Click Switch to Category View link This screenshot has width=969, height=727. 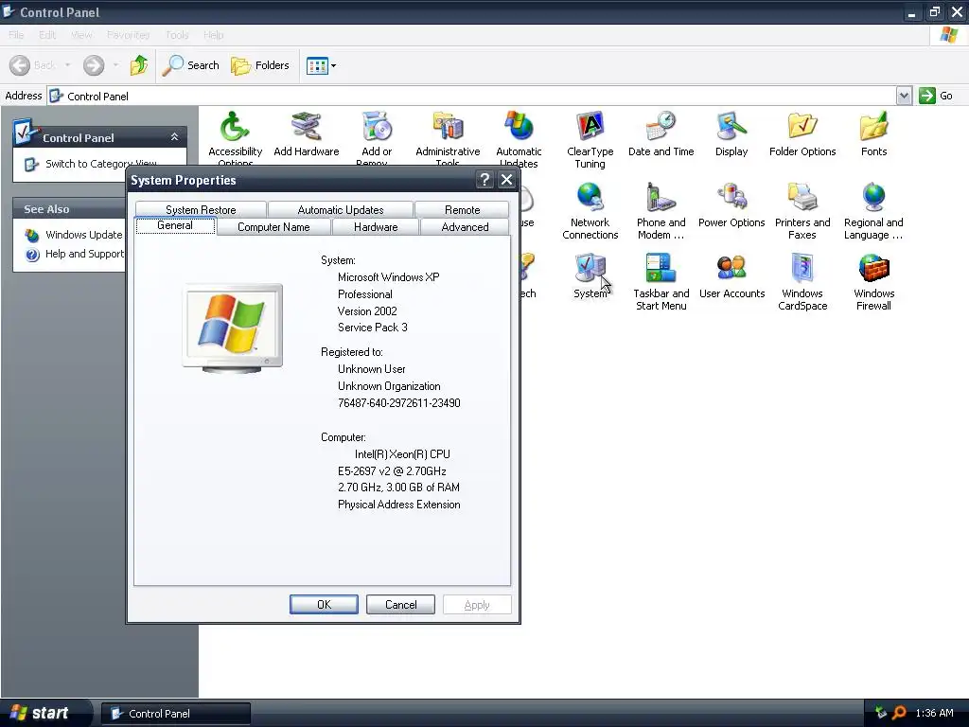pos(90,164)
